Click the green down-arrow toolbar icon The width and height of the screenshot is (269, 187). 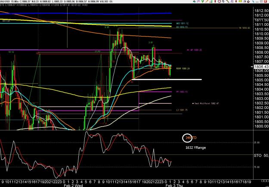coord(203,1)
